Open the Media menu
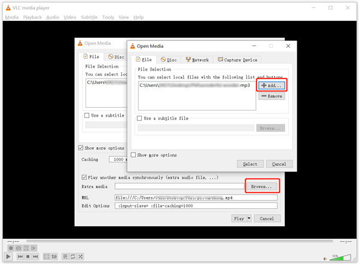359x264 pixels. click(x=12, y=17)
